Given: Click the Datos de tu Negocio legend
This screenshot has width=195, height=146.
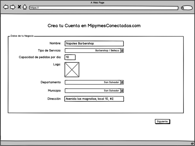Looking at the screenshot, I should (x=22, y=36).
